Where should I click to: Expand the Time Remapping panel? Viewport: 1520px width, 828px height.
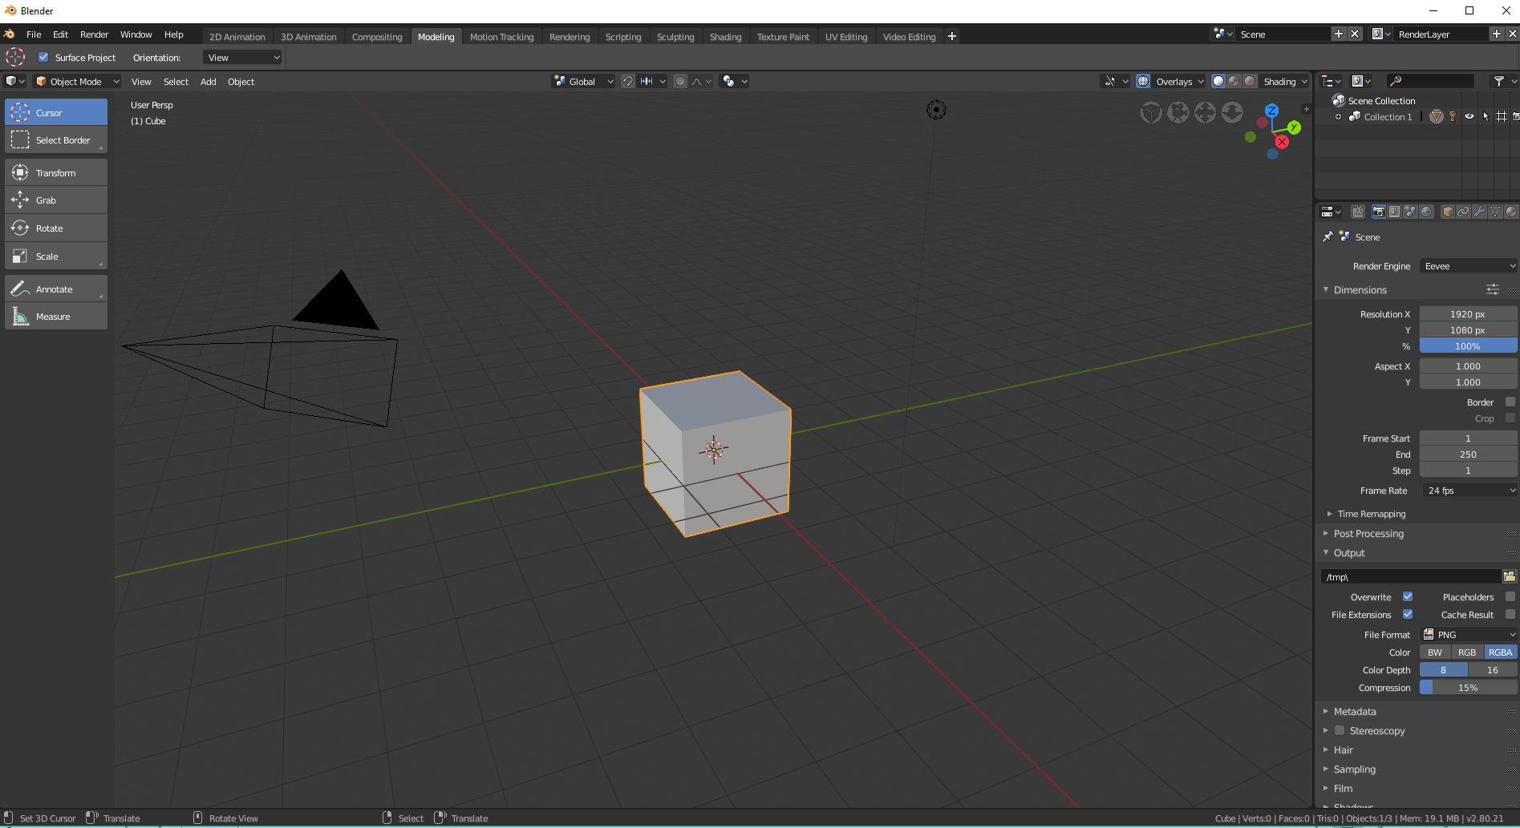[1371, 514]
